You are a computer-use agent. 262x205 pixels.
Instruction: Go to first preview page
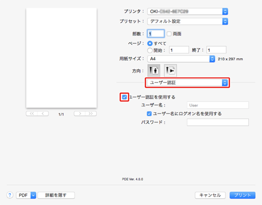[32, 113]
